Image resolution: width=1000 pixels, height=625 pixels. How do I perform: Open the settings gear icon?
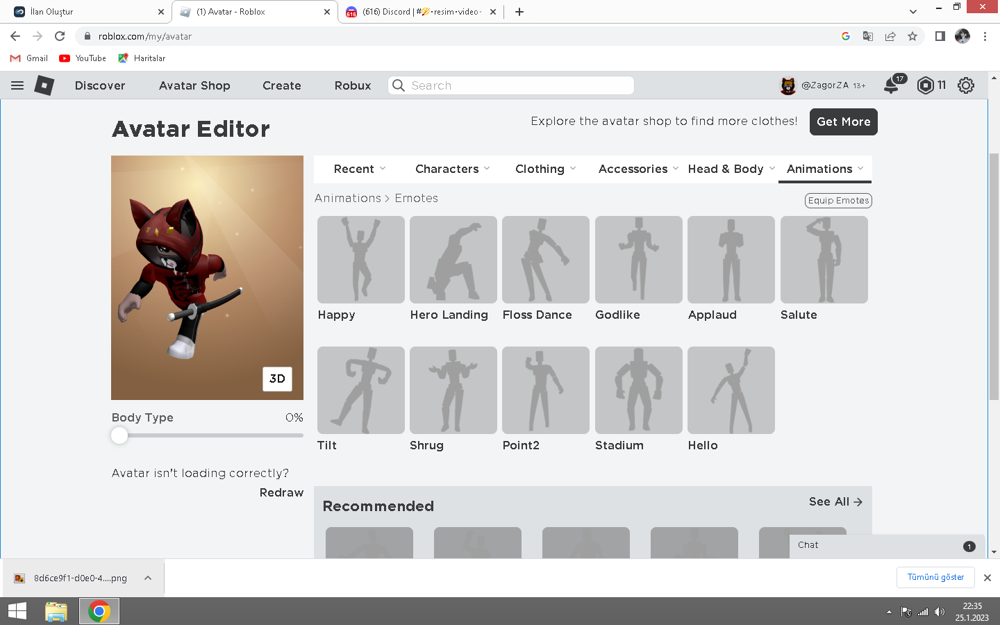(966, 85)
